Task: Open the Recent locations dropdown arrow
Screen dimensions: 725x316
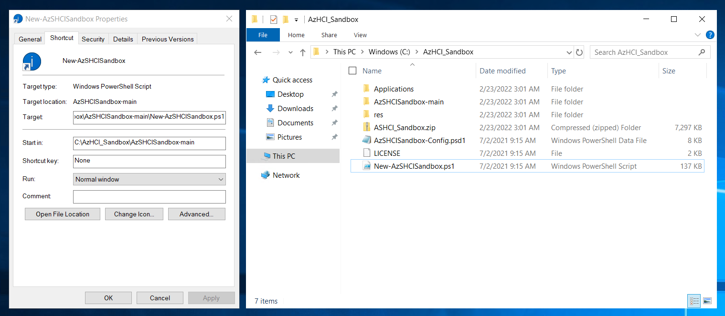Action: point(290,52)
